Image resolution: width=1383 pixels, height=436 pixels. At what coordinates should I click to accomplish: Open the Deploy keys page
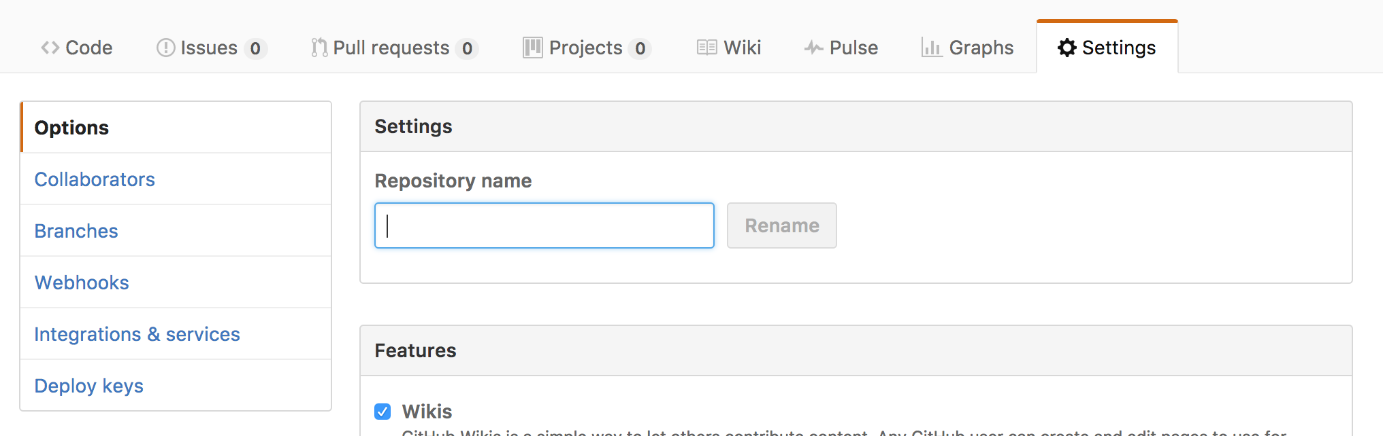(176, 386)
